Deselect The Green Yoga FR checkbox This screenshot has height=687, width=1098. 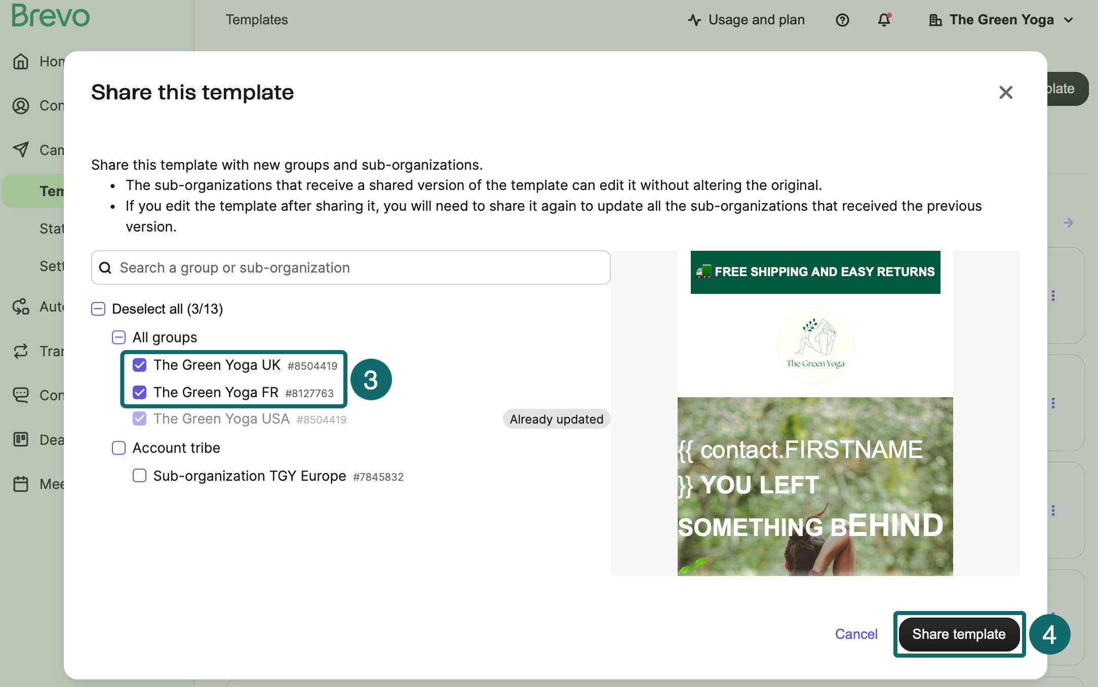click(139, 392)
